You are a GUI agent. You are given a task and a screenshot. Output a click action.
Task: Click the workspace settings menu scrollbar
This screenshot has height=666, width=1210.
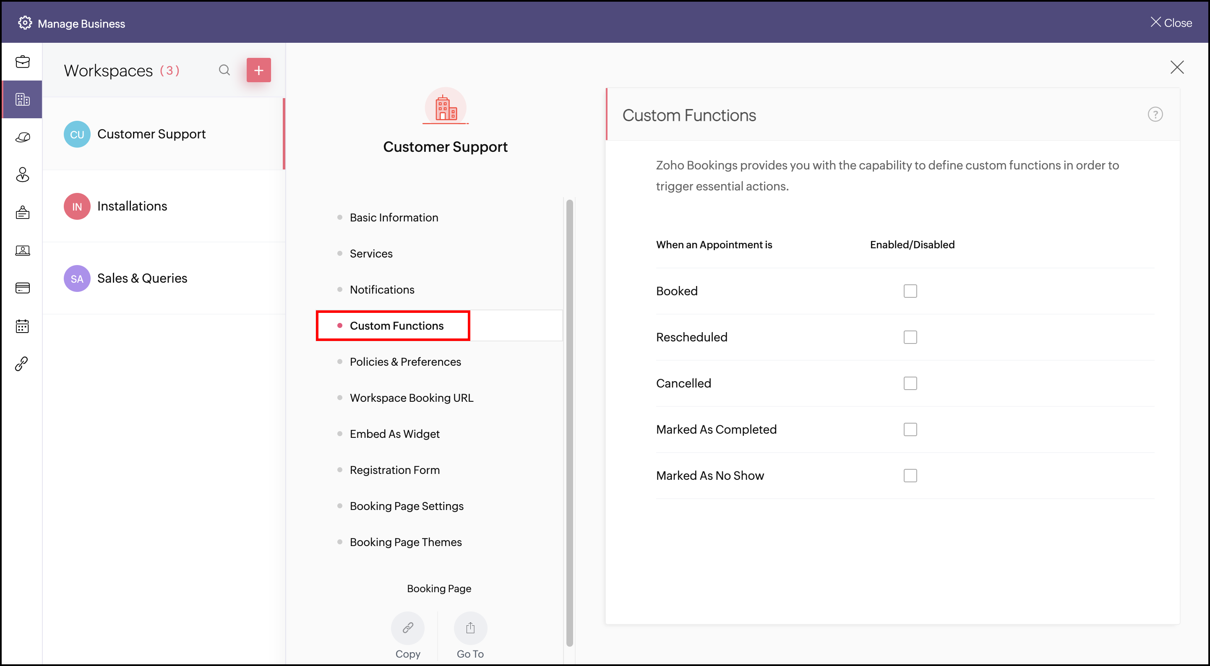[x=569, y=423]
